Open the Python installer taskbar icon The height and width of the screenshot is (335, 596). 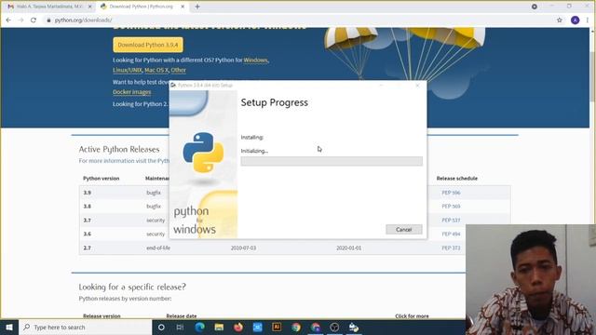(354, 327)
